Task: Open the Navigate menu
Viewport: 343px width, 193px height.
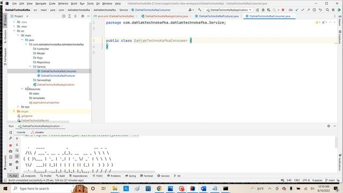Action: click(x=41, y=4)
